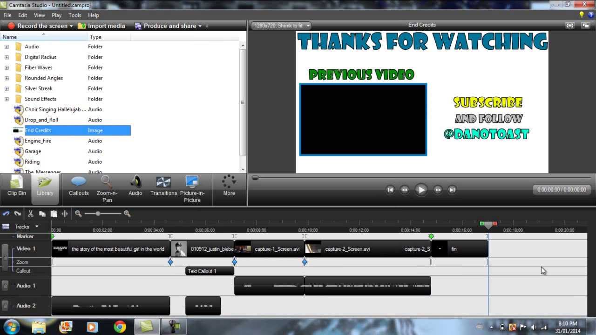The width and height of the screenshot is (596, 335).
Task: Play the preview video
Action: pos(421,190)
